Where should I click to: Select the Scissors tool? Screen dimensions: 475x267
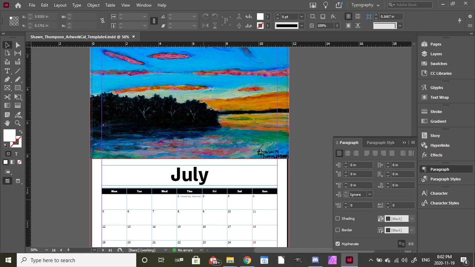pyautogui.click(x=7, y=97)
